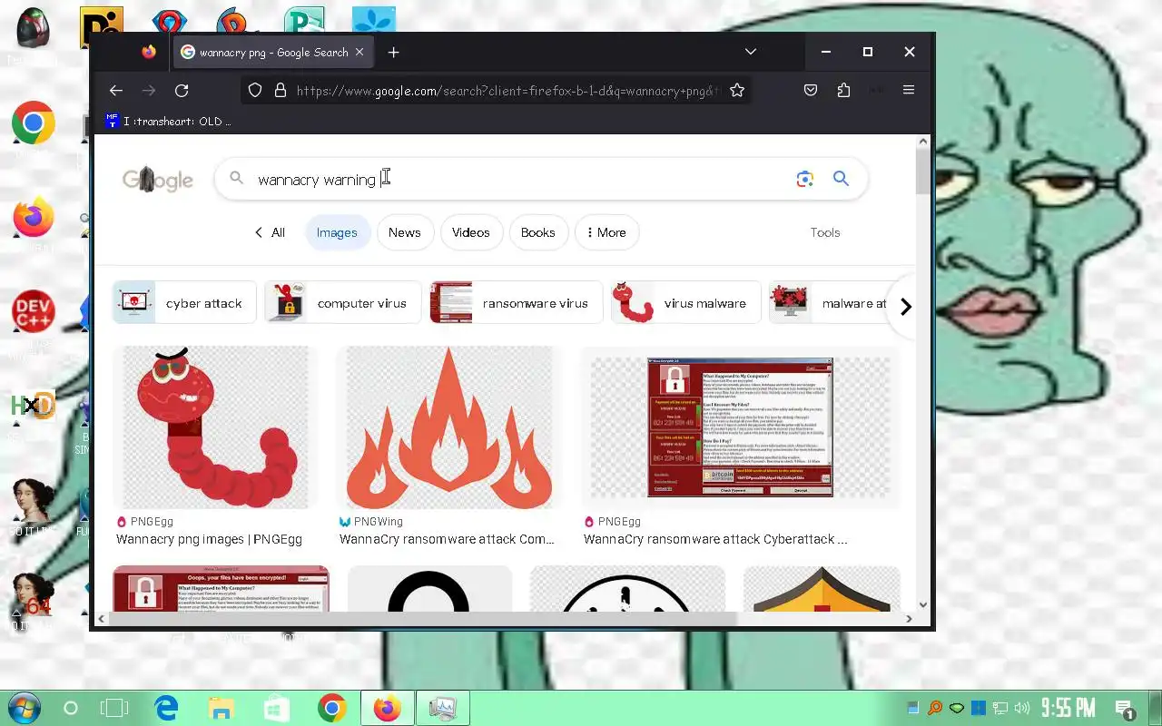Image resolution: width=1162 pixels, height=726 pixels.
Task: Open the notification center icon
Action: point(1124,709)
